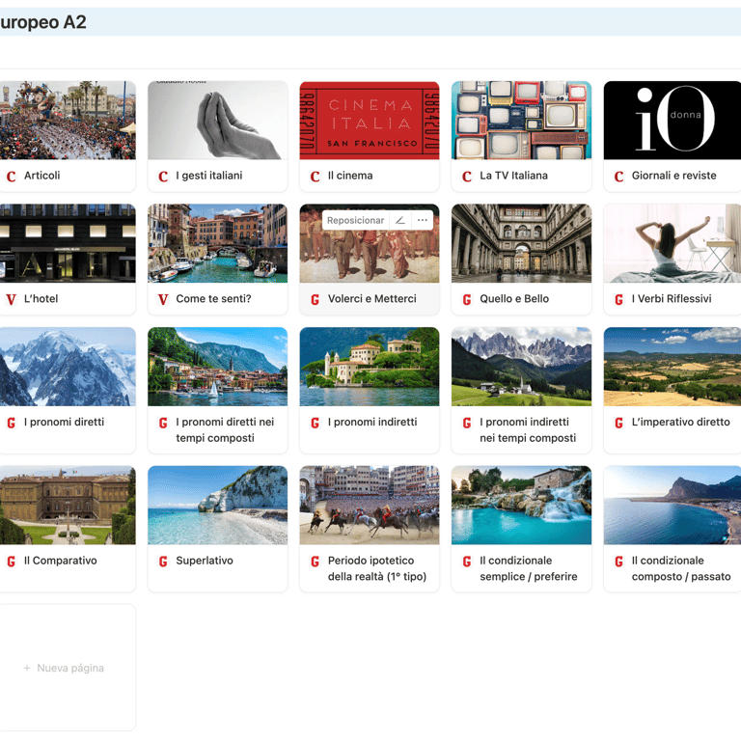Click the Il Comparativo title text
This screenshot has height=741, width=741.
[61, 561]
